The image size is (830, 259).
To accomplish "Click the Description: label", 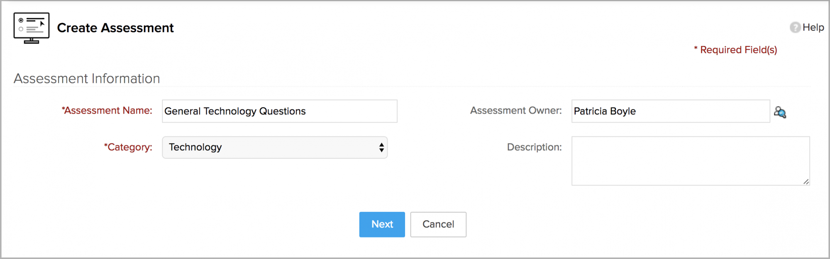I will pos(534,147).
